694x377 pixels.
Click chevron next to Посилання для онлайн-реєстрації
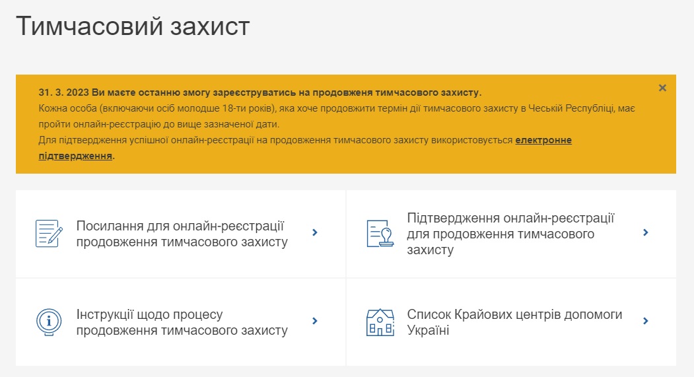pyautogui.click(x=315, y=232)
